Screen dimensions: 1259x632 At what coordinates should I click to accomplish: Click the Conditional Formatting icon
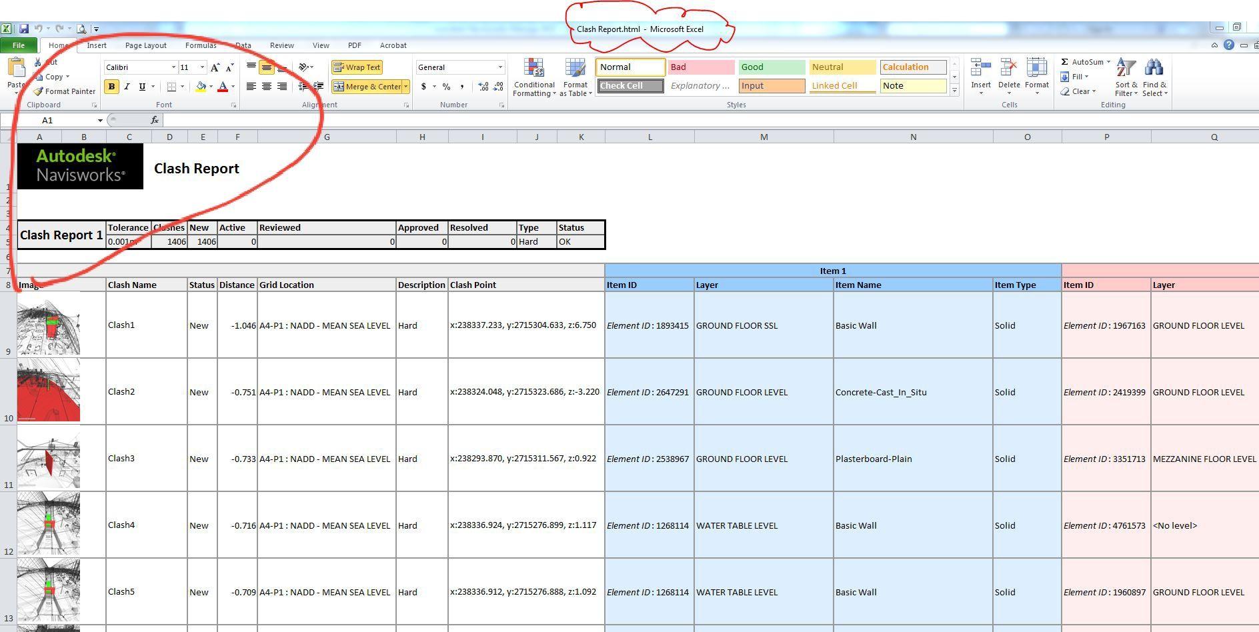coord(533,68)
